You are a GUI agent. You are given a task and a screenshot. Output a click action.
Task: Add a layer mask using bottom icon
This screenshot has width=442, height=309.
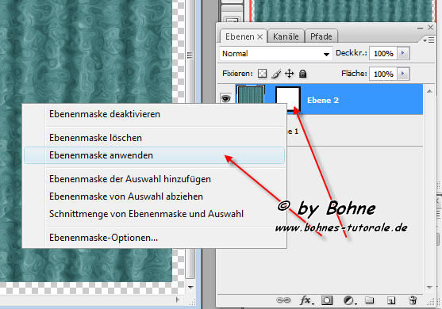point(327,300)
